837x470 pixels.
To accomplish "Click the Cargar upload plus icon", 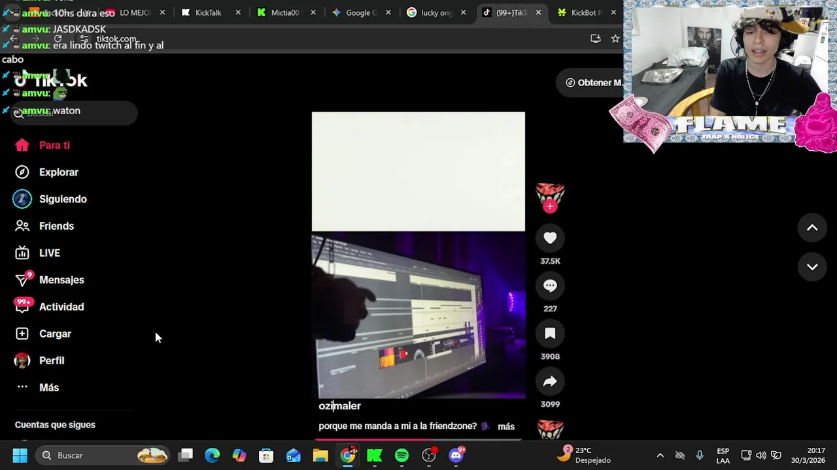I will tap(22, 334).
